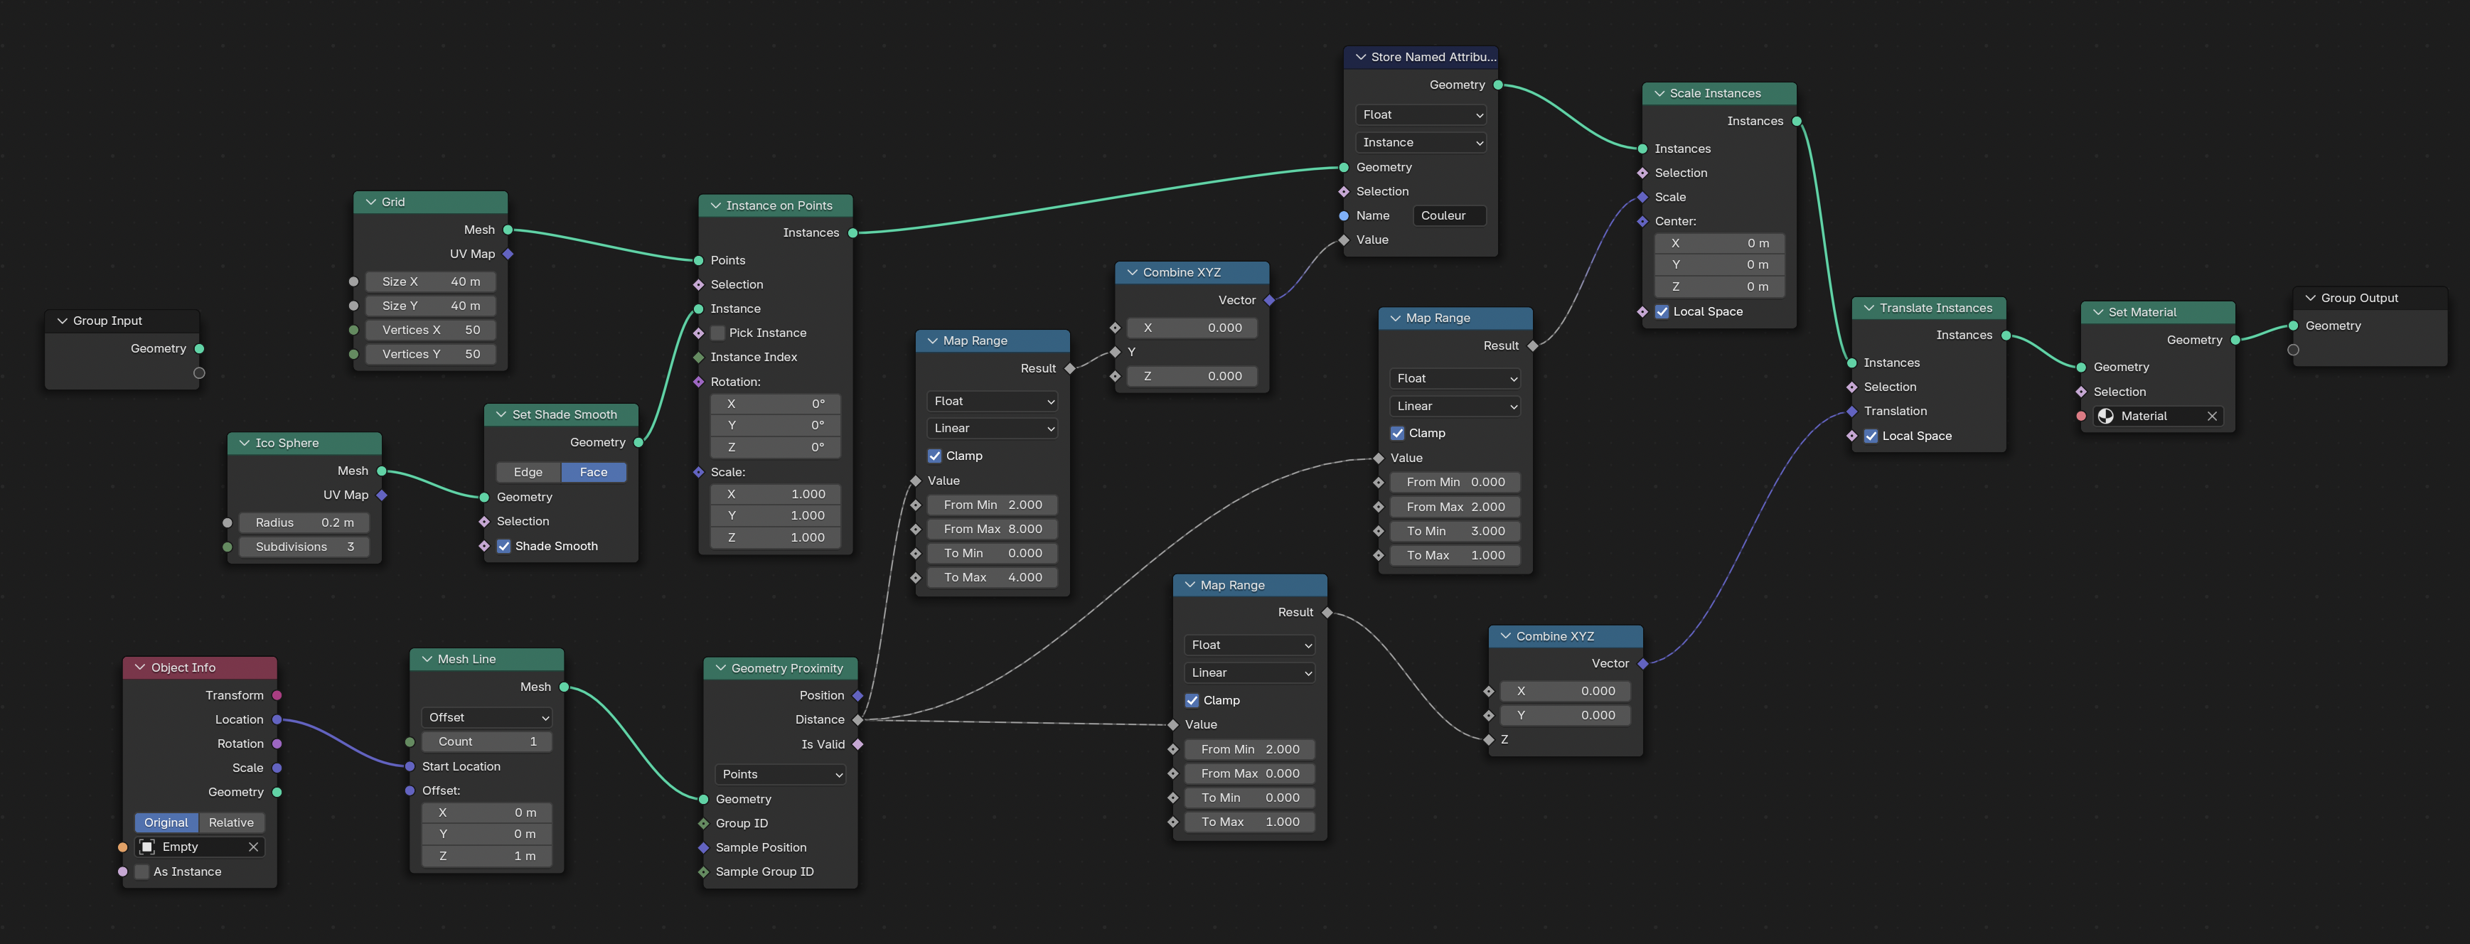
Task: Click Mesh Line Offset Z 1 m field
Action: 487,856
